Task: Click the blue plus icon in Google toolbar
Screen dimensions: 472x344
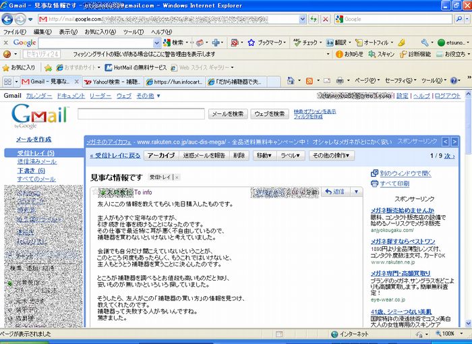Action: [x=216, y=42]
